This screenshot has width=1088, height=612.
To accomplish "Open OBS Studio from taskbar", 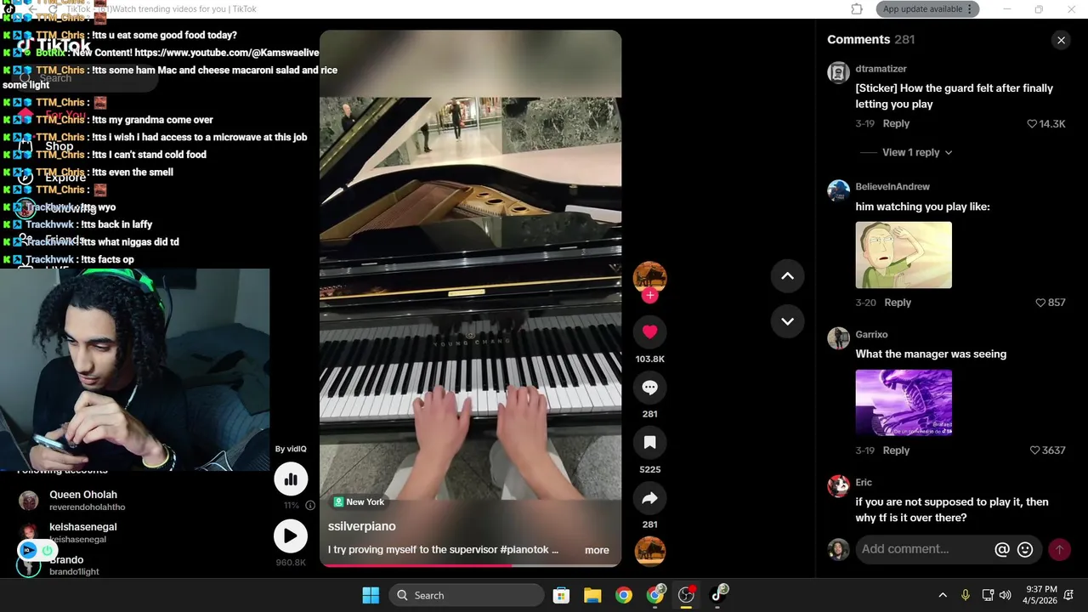I will (x=687, y=595).
